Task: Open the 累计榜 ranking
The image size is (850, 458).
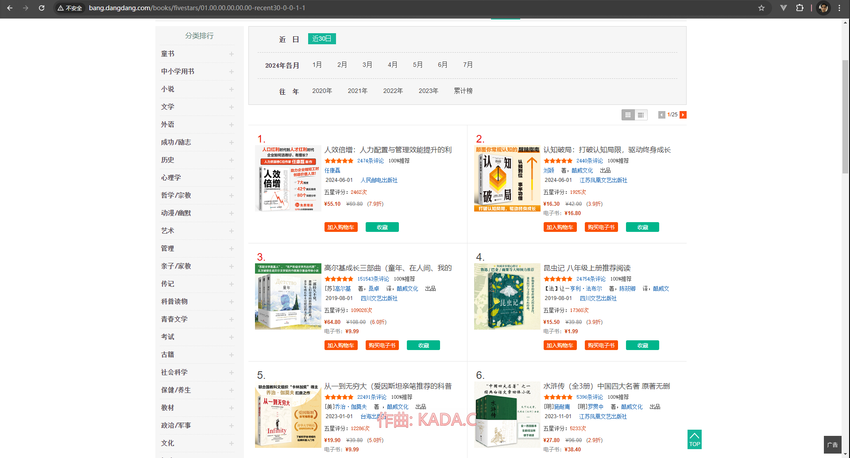Action: click(463, 91)
